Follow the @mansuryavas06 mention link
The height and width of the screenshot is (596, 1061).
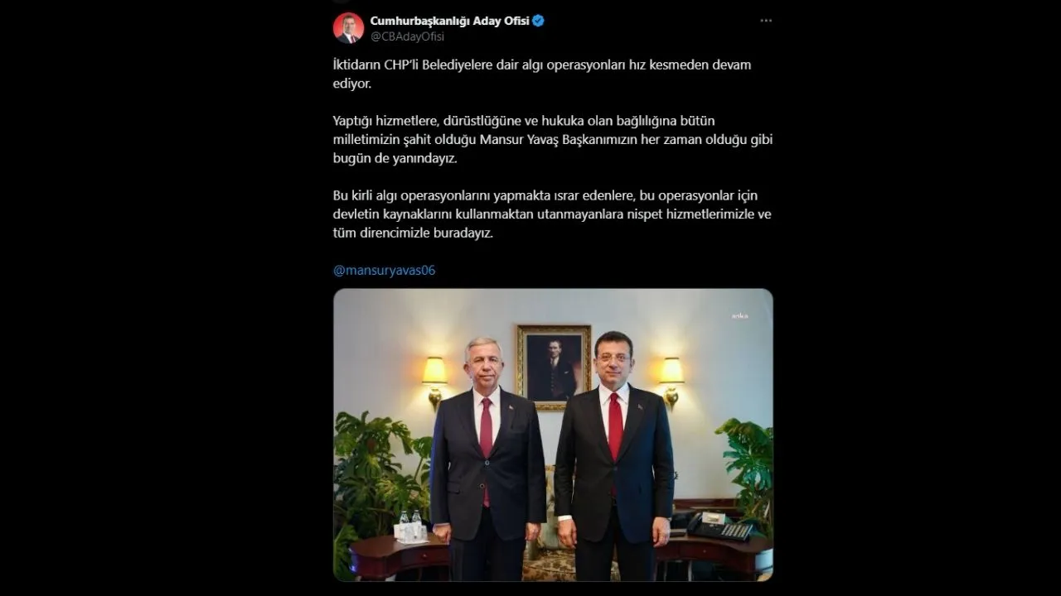click(x=384, y=270)
